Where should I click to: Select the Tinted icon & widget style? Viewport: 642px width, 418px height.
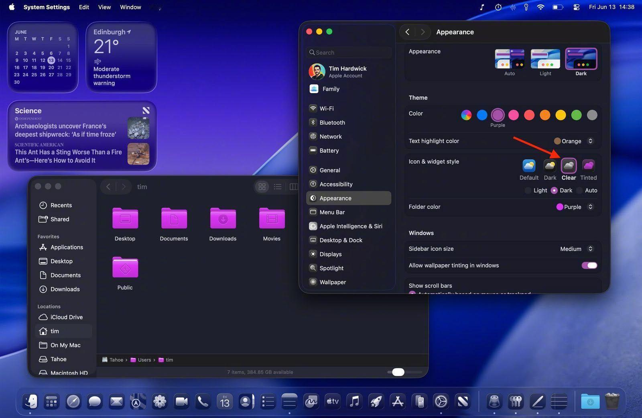point(588,165)
